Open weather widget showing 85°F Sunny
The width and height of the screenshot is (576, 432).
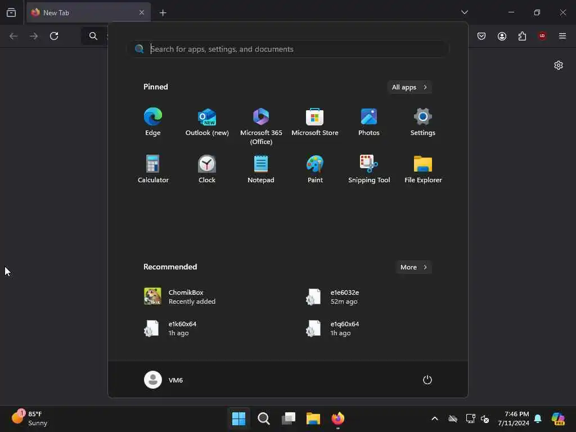pyautogui.click(x=29, y=418)
